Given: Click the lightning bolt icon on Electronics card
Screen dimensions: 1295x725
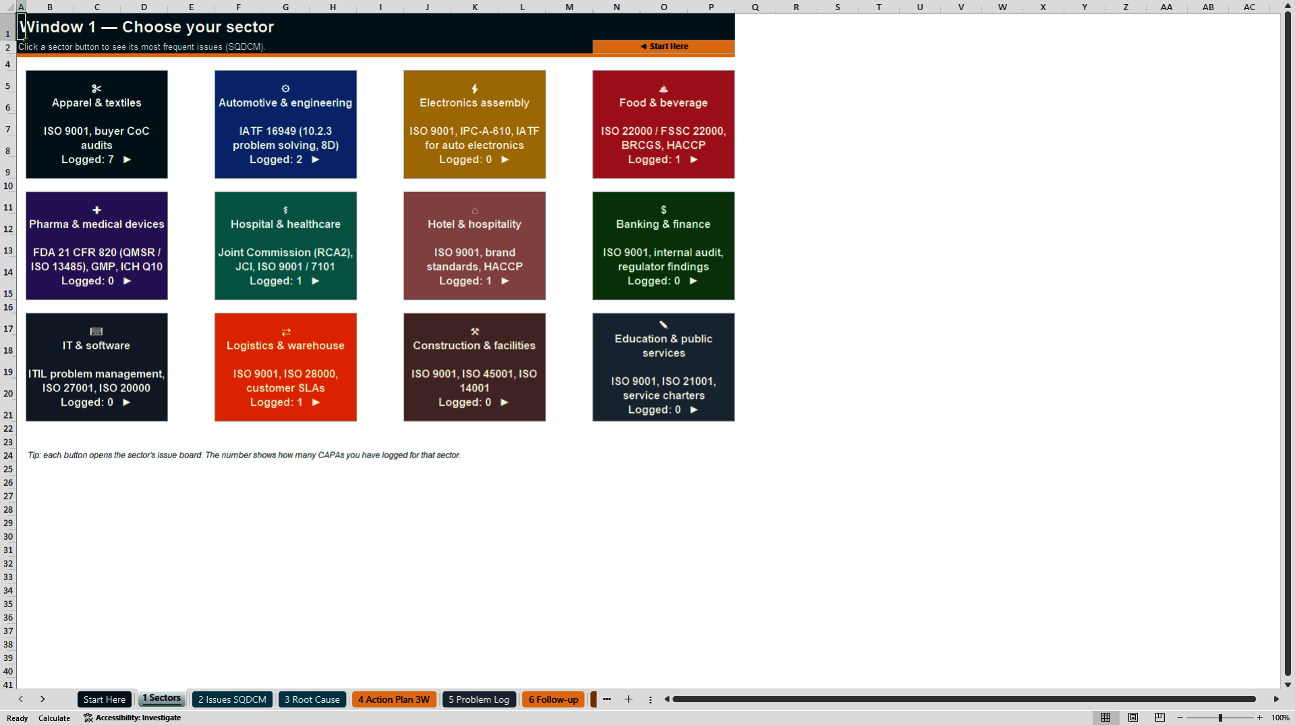Looking at the screenshot, I should (474, 88).
